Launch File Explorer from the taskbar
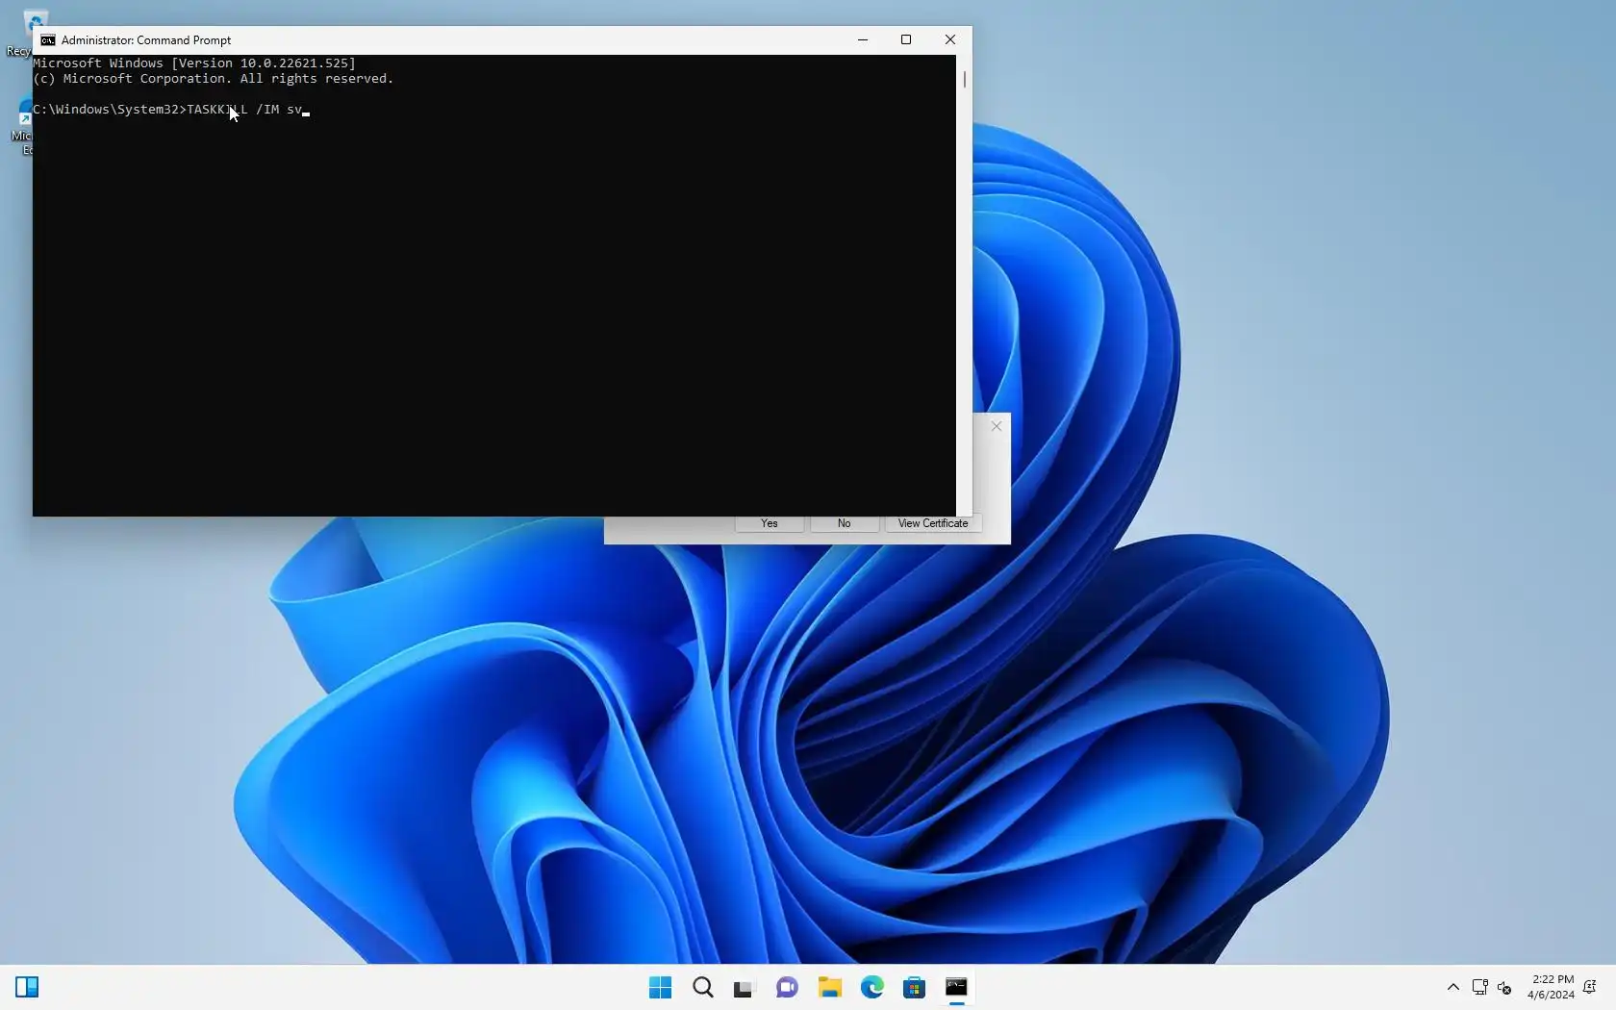The height and width of the screenshot is (1010, 1616). (x=829, y=987)
